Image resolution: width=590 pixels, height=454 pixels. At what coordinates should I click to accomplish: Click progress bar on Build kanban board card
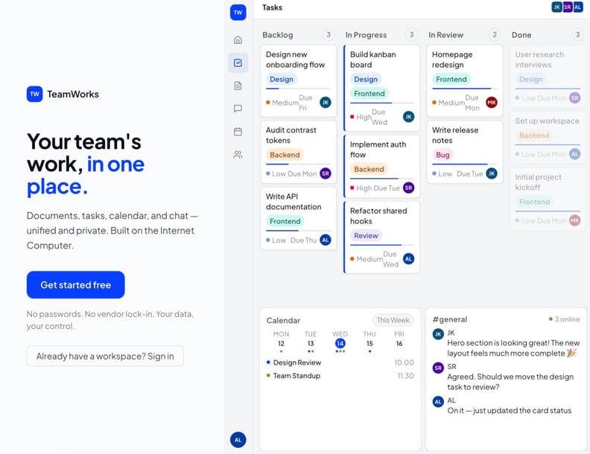coord(382,103)
